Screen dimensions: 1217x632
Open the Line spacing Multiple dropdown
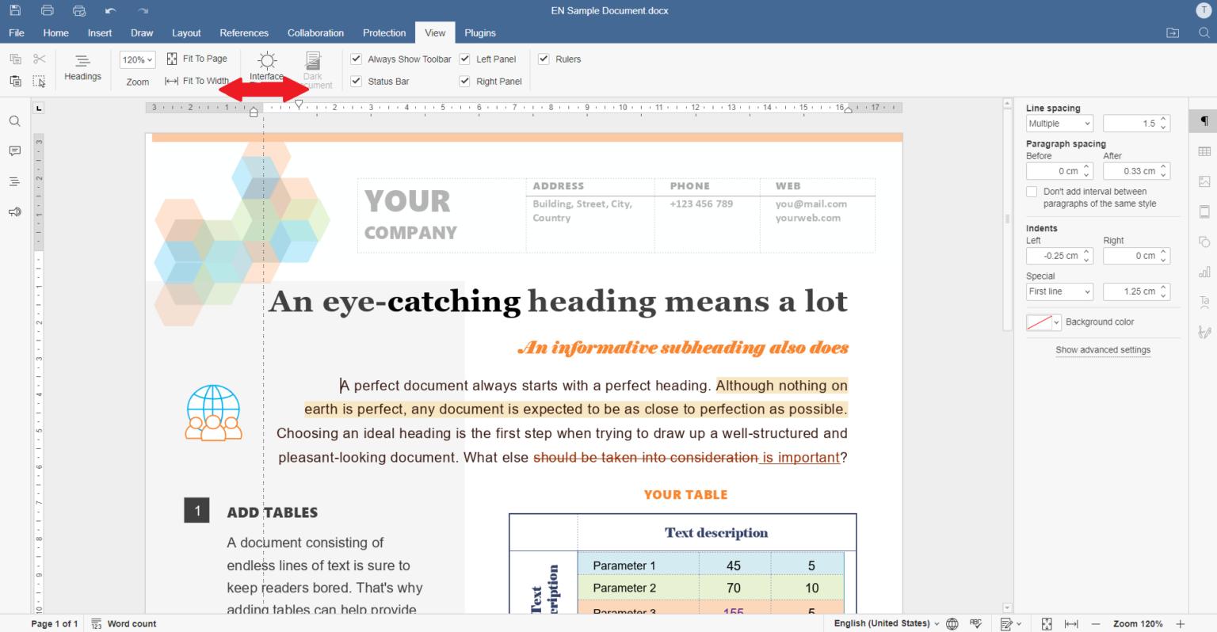point(1059,123)
